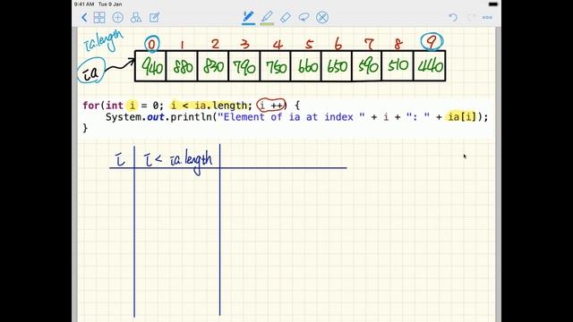
Task: Open the page thumbnails grid view
Action: coord(99,17)
